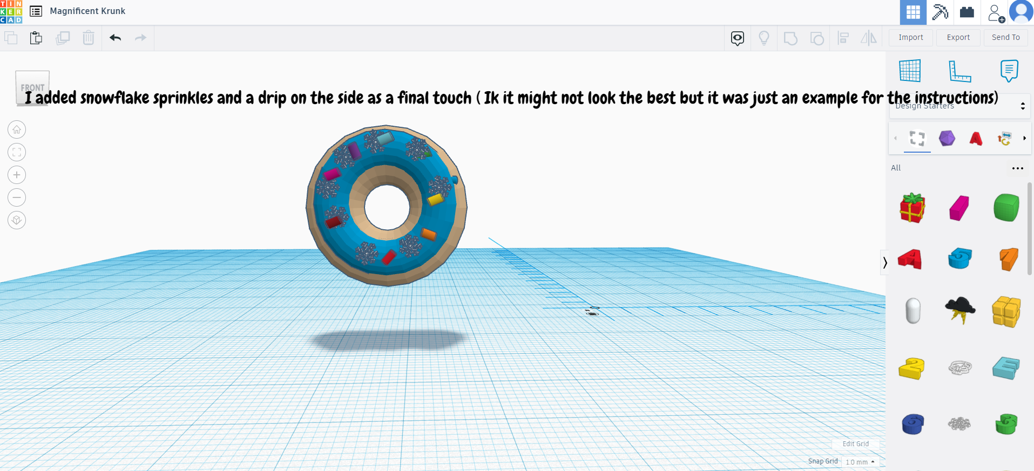Open the Snap Grid 1.0 mm dropdown
The image size is (1034, 471).
(860, 462)
